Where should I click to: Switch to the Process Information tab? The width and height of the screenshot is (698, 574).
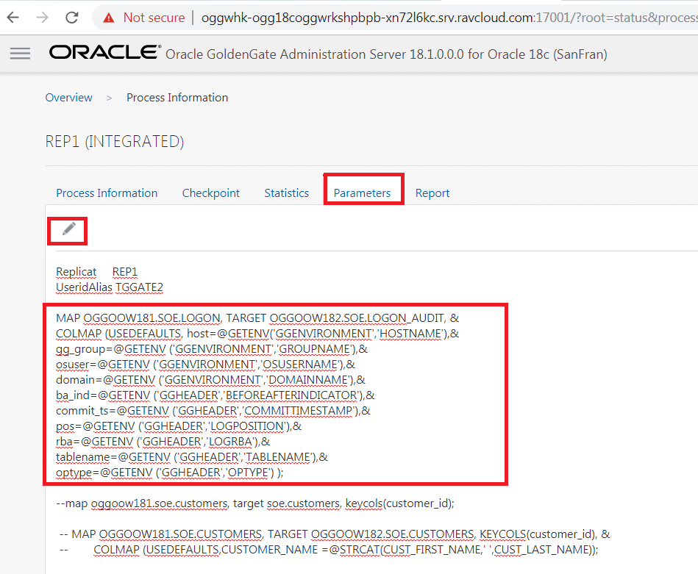[107, 193]
